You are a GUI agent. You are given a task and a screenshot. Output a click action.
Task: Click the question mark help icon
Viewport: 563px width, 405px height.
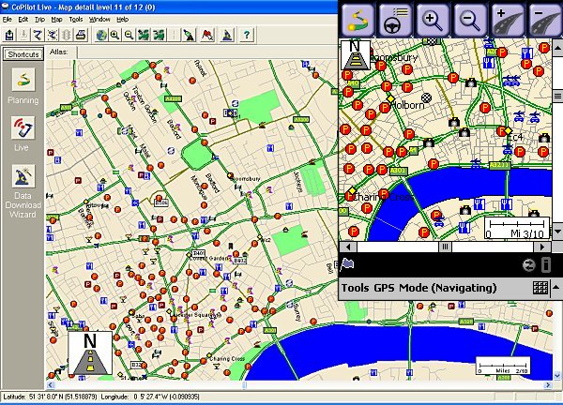247,35
